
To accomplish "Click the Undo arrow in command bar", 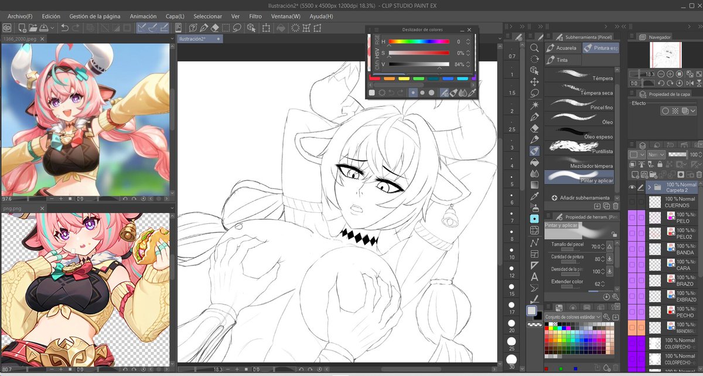I will click(64, 27).
